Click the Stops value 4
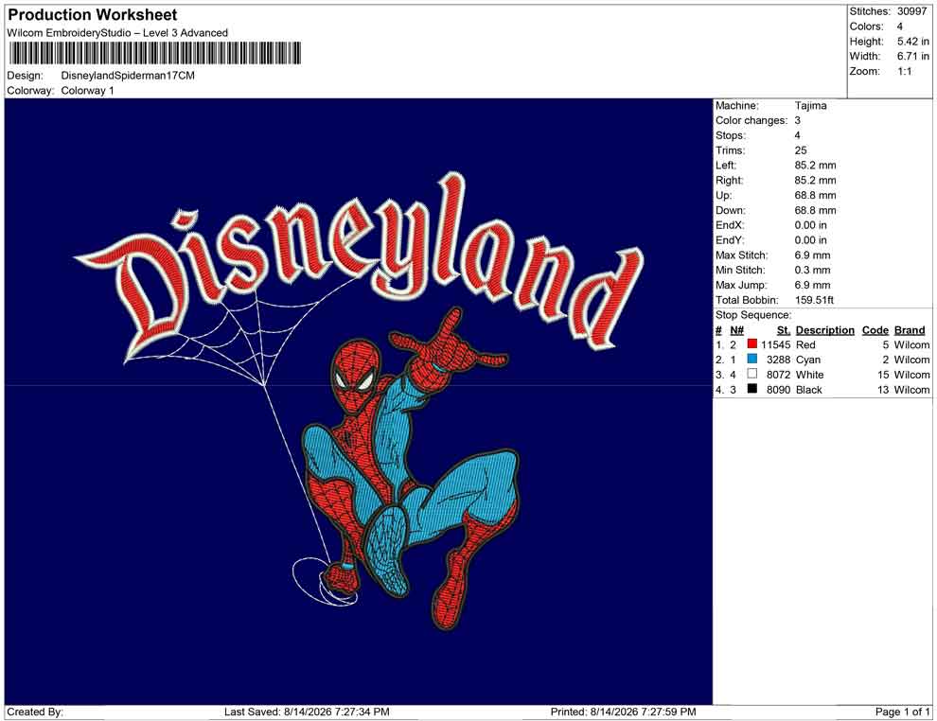937x721 pixels. click(x=797, y=135)
